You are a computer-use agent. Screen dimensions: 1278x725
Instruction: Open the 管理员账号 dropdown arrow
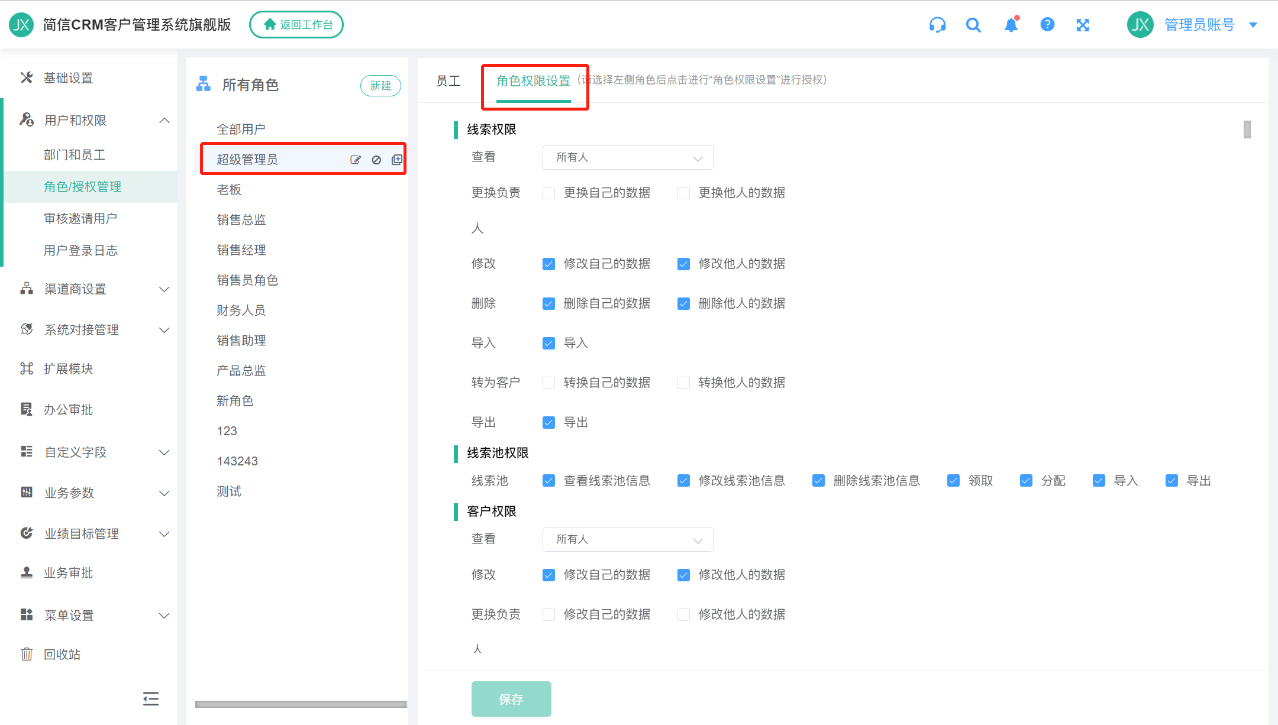[x=1253, y=25]
